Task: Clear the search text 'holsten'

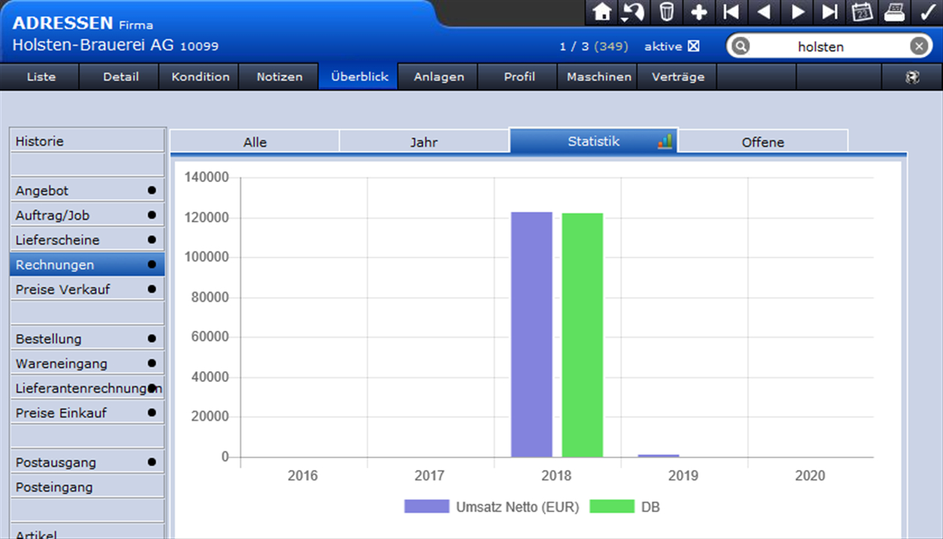Action: tap(919, 46)
